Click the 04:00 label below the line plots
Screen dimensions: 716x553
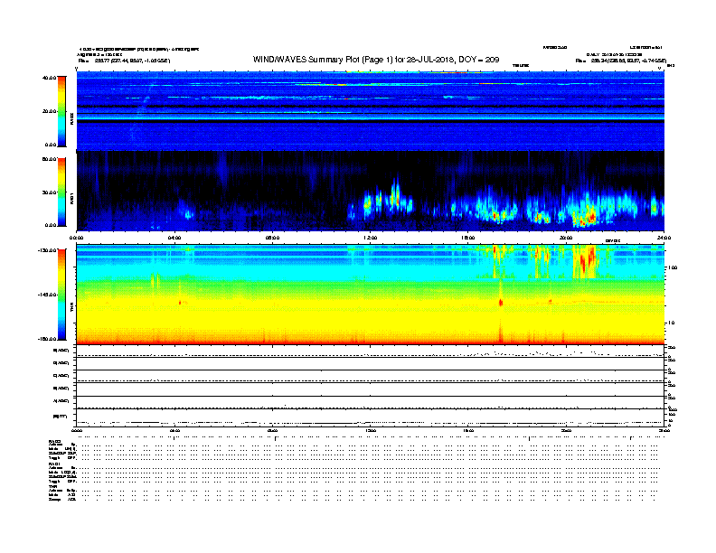174,430
